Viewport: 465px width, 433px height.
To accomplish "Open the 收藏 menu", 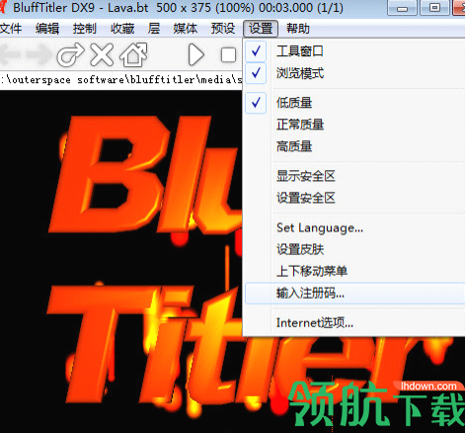I will tap(122, 29).
